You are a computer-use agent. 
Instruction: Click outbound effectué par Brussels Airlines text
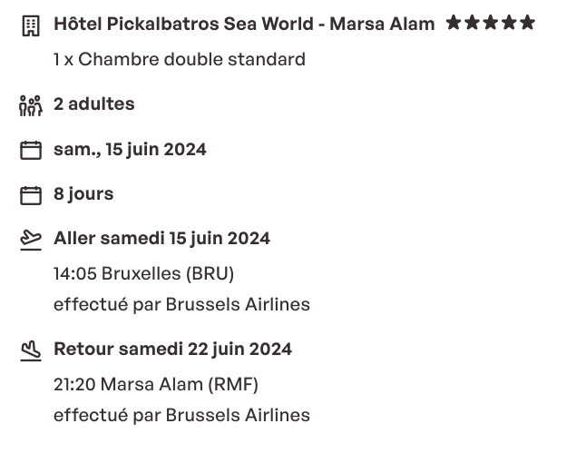(x=181, y=305)
